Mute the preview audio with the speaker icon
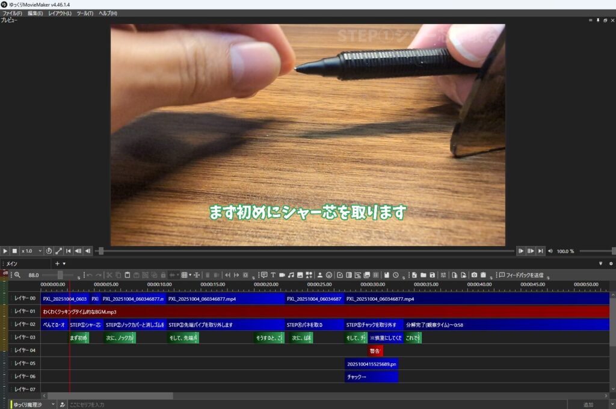The height and width of the screenshot is (409, 616). coord(550,251)
